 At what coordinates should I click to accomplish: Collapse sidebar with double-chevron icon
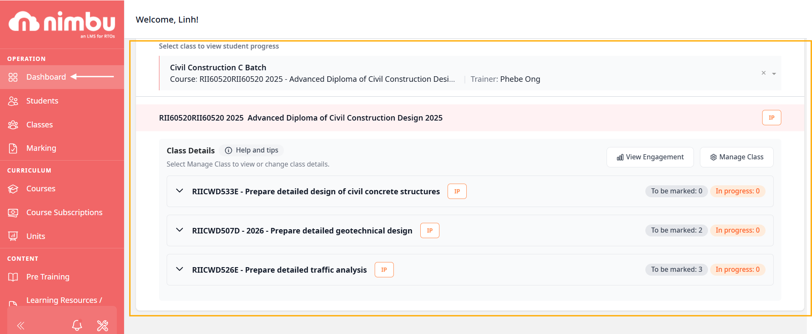(20, 326)
